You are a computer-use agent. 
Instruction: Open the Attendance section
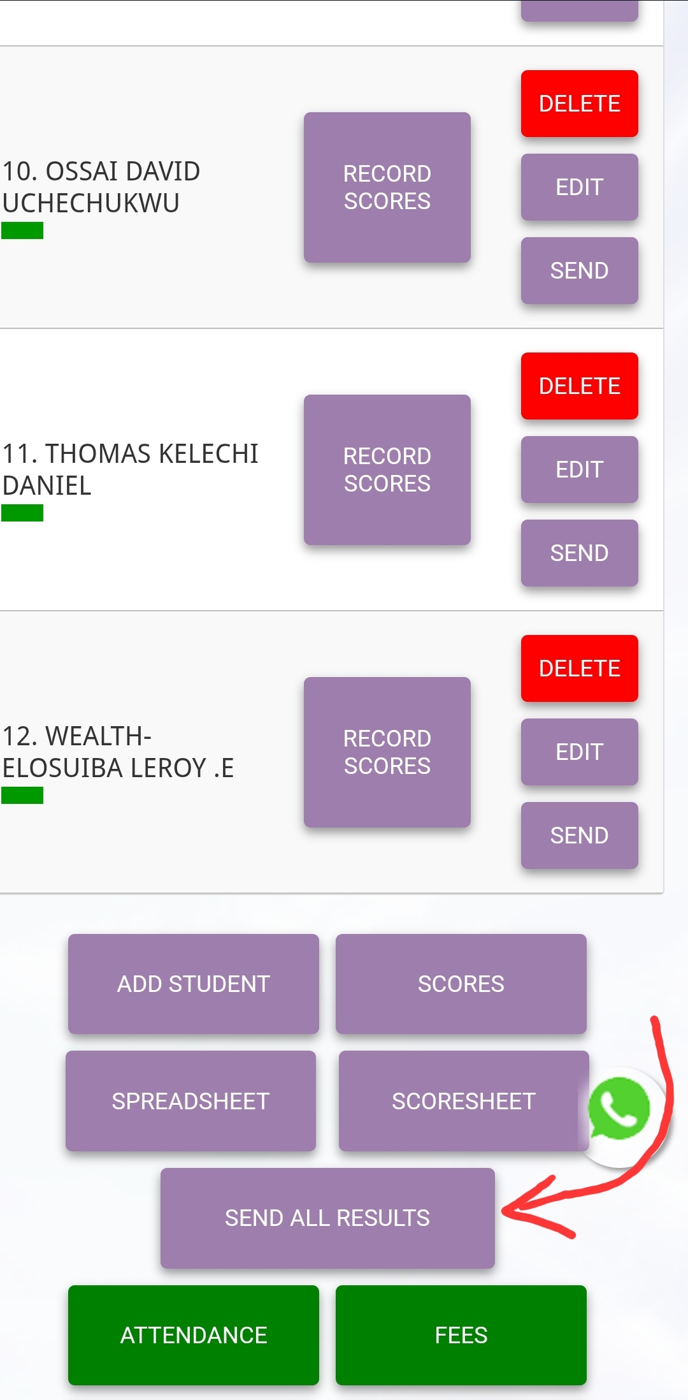193,1336
